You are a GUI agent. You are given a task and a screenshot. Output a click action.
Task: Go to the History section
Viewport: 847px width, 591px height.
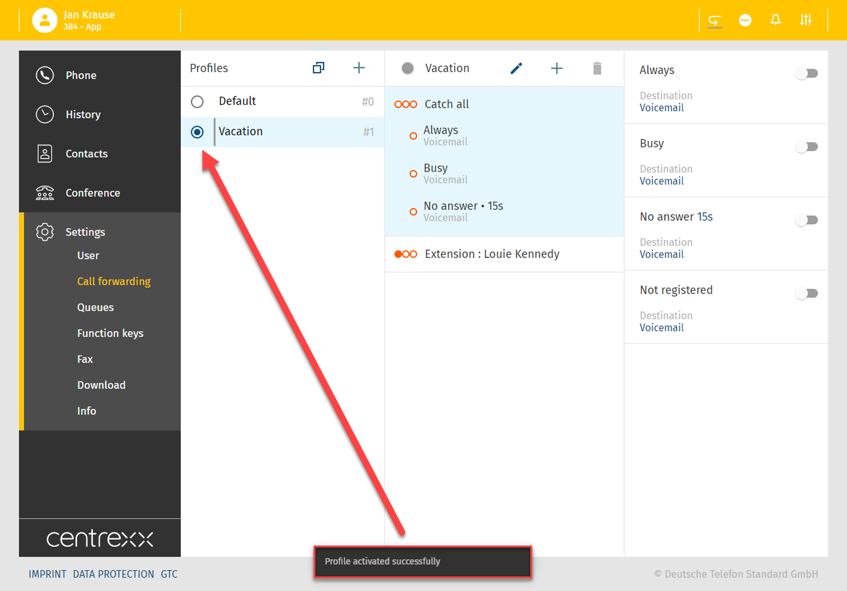pyautogui.click(x=83, y=115)
